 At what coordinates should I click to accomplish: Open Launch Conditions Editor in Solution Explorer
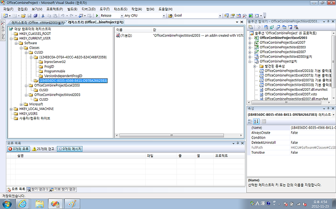pyautogui.click(x=296, y=27)
